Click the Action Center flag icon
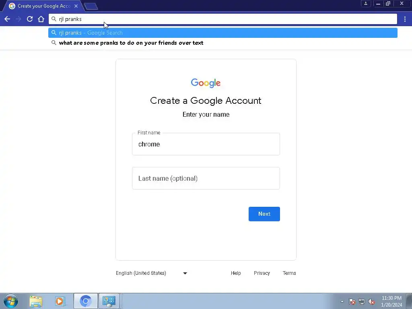 tap(352, 301)
